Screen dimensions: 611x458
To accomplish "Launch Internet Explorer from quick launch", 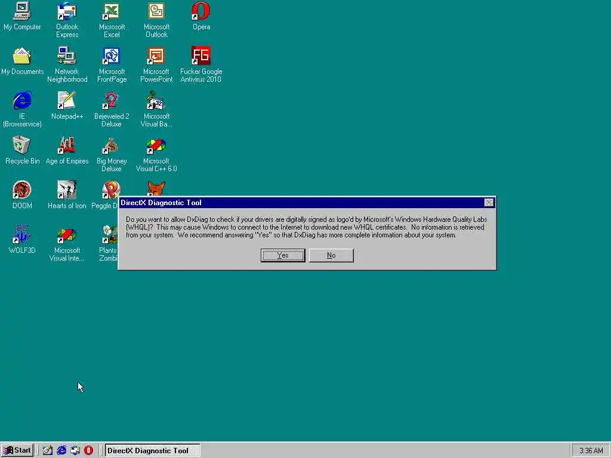I will (61, 451).
